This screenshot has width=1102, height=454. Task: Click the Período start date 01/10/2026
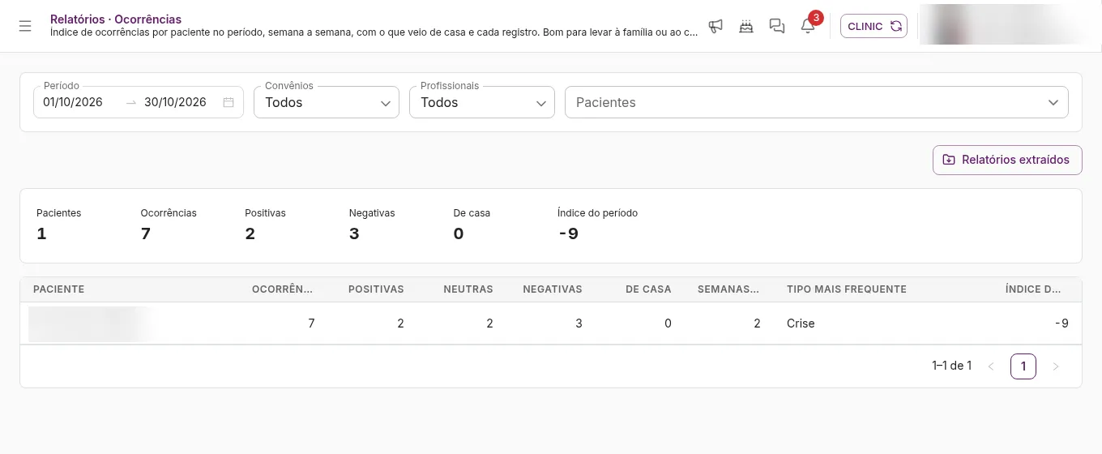point(73,102)
